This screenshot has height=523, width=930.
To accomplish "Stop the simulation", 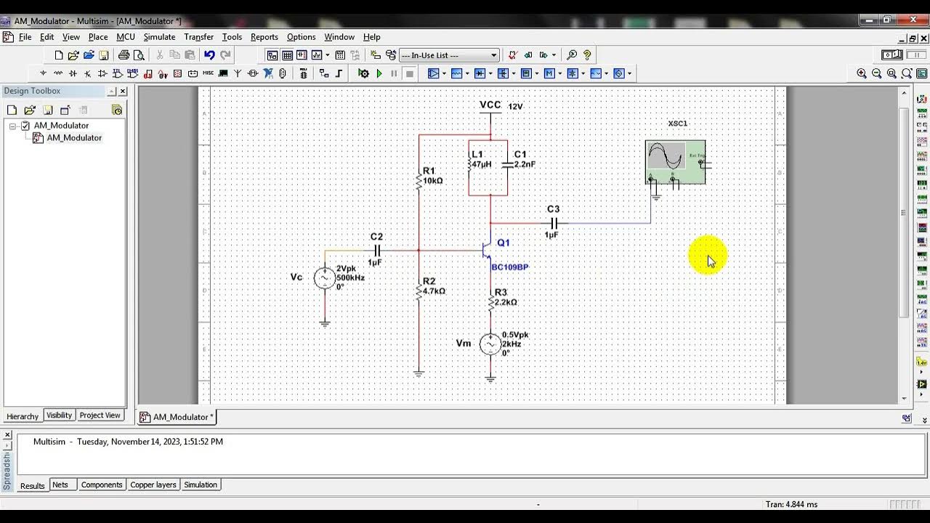I will click(x=410, y=73).
